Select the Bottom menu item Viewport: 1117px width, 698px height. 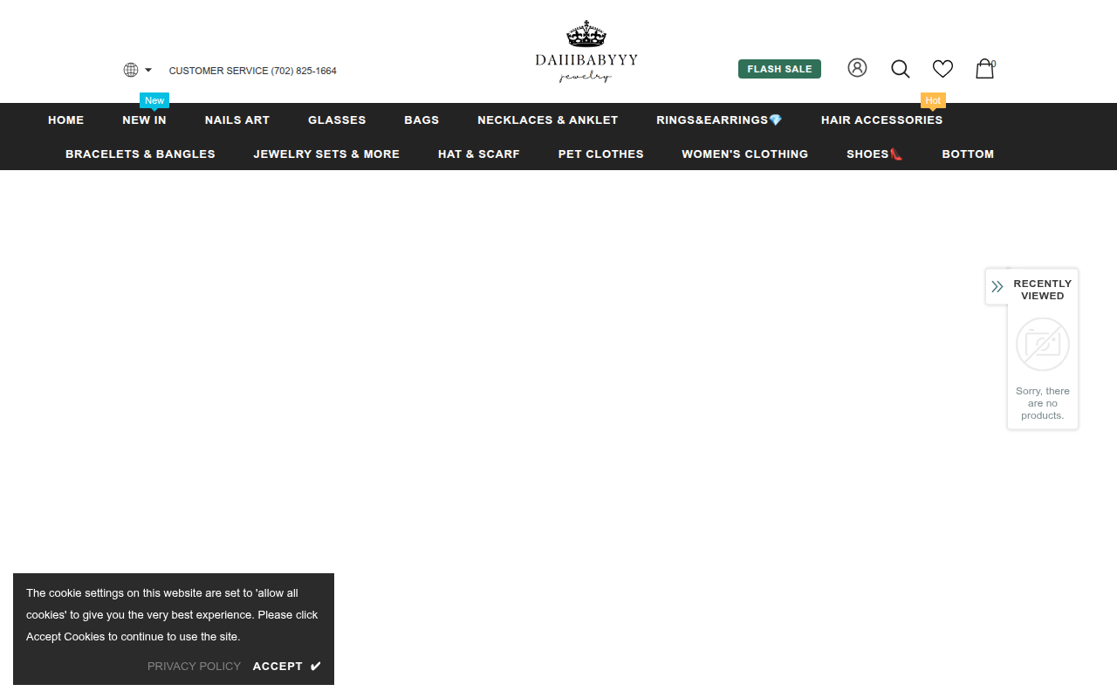tap(968, 154)
